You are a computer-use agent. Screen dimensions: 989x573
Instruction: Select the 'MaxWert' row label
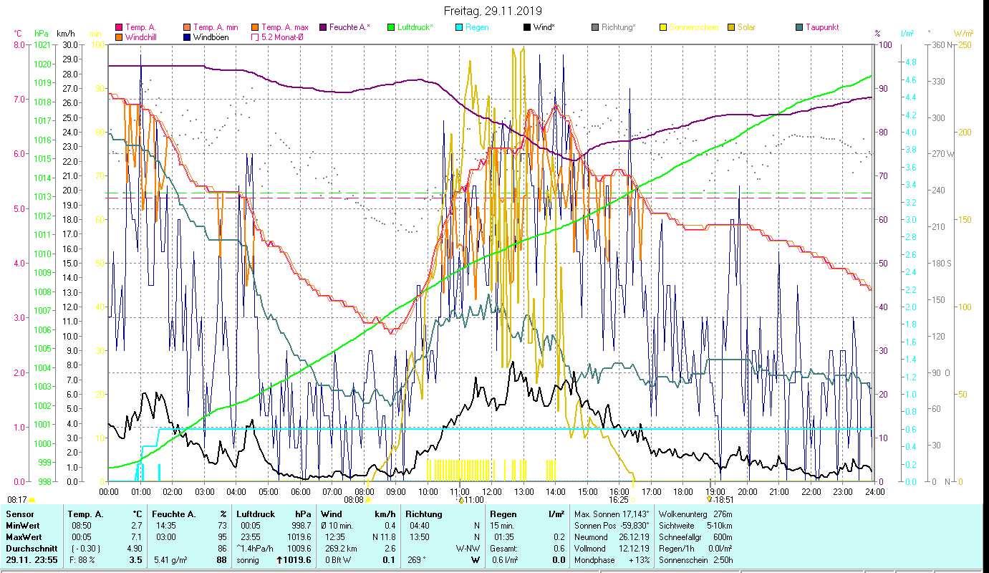(x=23, y=537)
